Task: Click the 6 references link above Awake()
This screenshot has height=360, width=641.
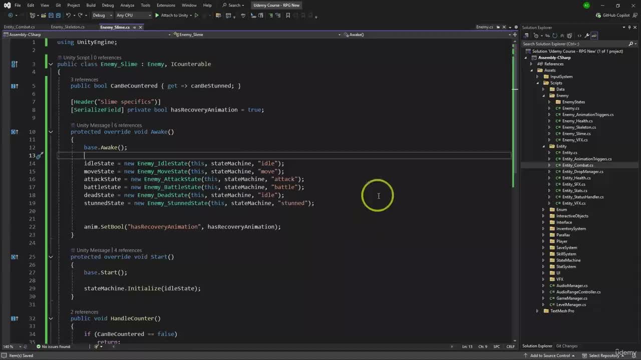Action: point(128,125)
